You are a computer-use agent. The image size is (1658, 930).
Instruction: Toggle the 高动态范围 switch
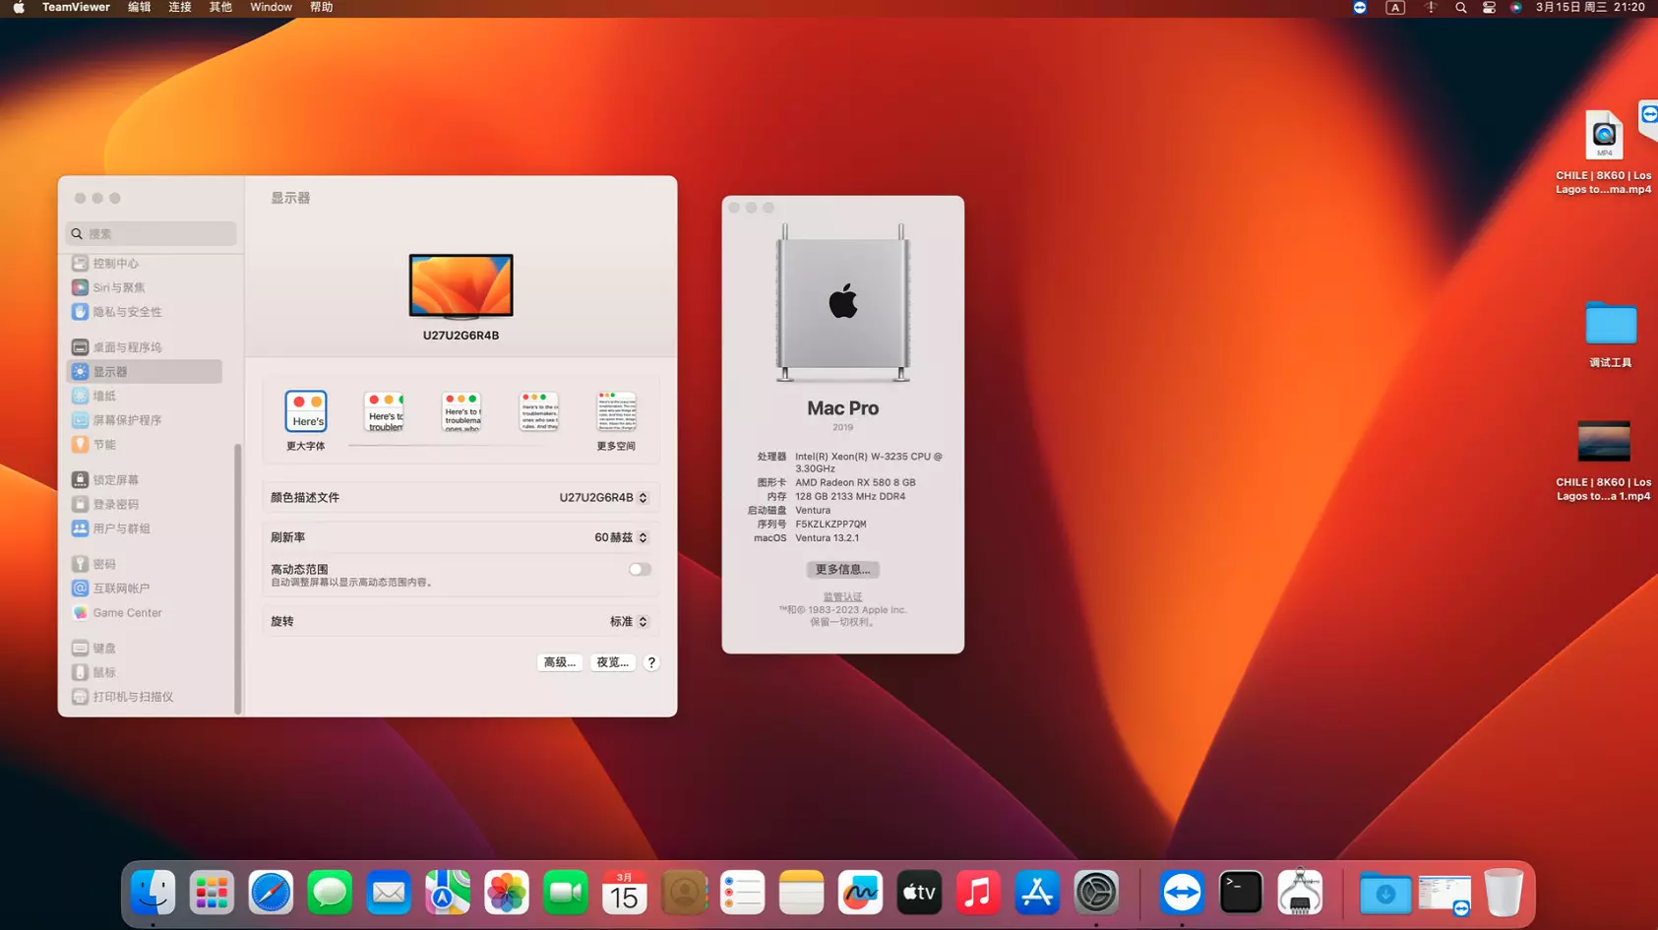click(x=640, y=569)
